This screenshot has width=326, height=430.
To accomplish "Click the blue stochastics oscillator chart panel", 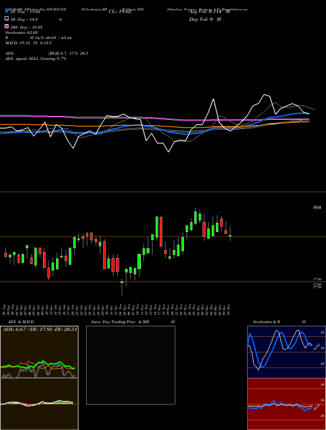I will click(286, 352).
